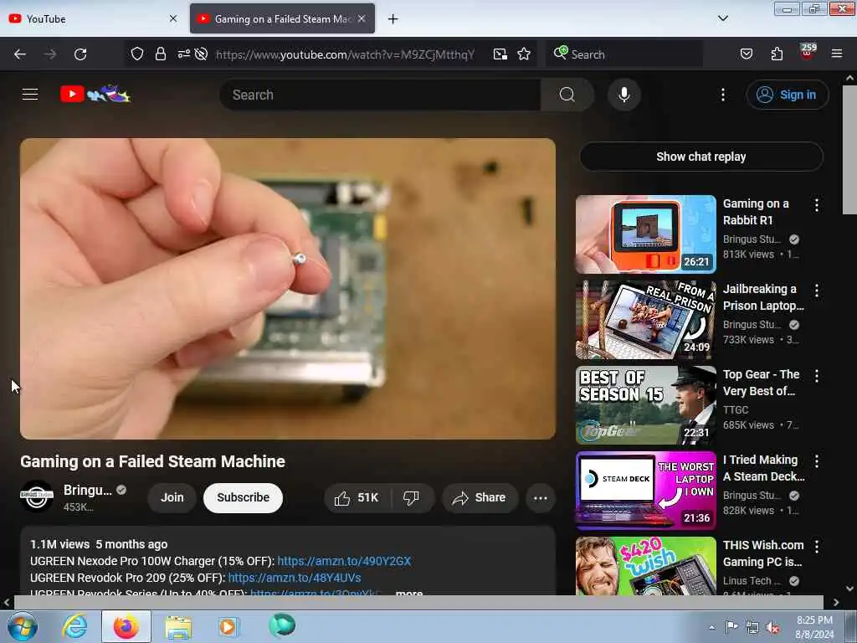
Task: Open options for Top Gear video
Action: point(817,376)
